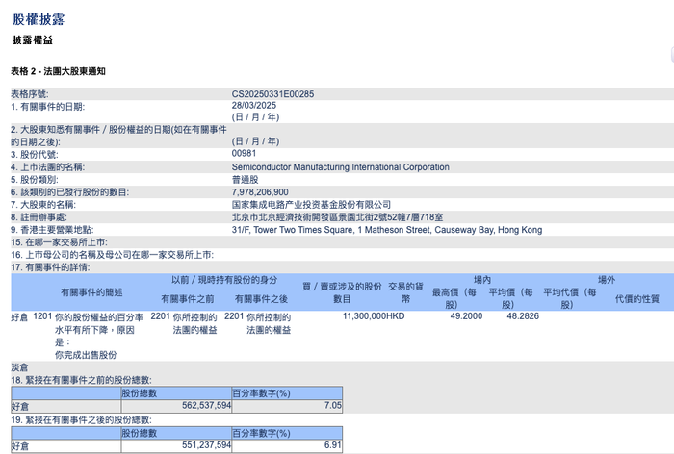Select total shares before event 562,537,594
This screenshot has height=454, width=674.
click(206, 405)
